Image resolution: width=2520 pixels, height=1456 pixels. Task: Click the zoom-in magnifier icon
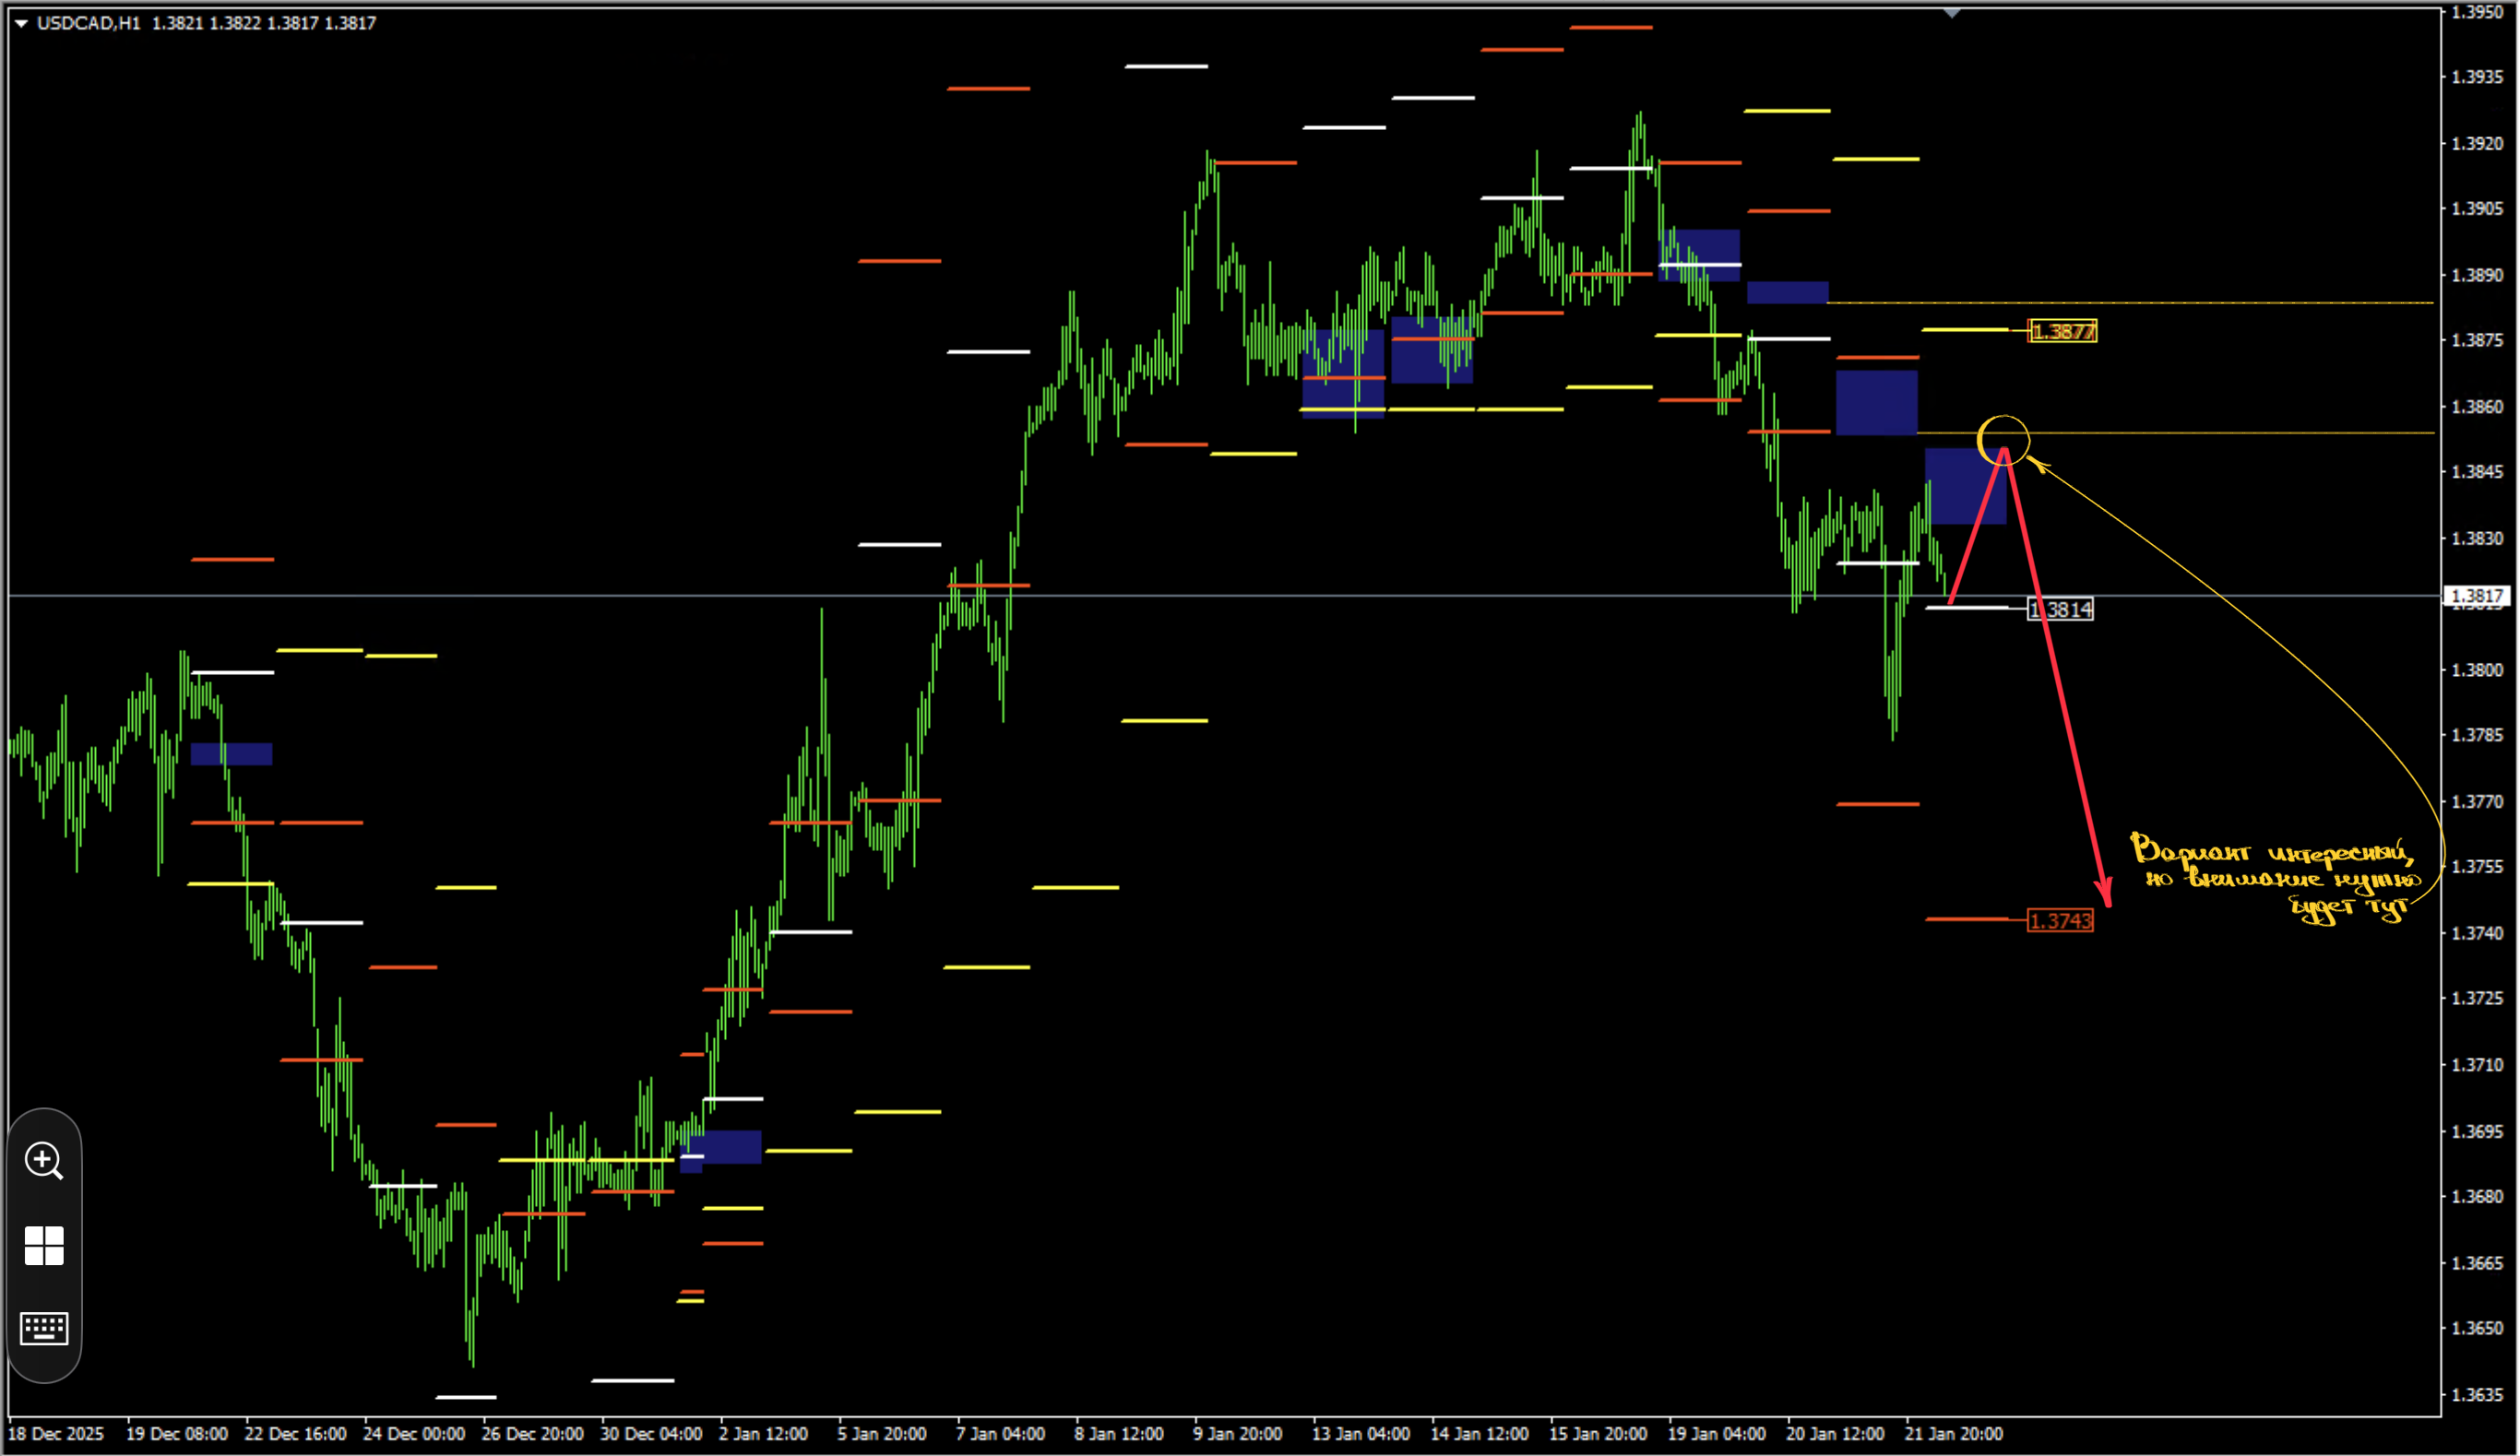(x=44, y=1161)
